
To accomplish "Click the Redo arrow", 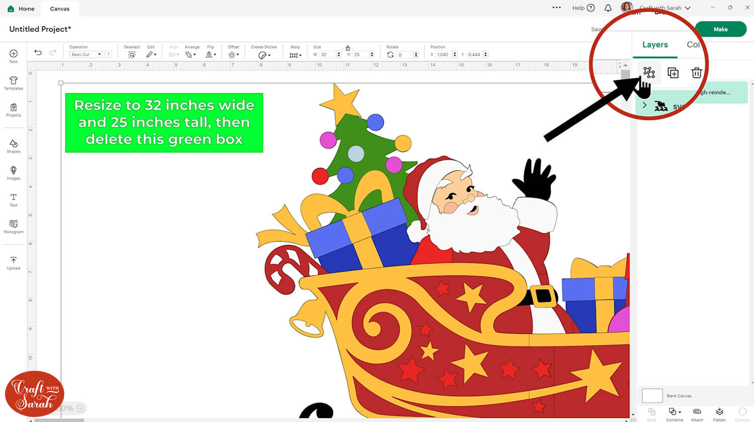I will pos(53,52).
